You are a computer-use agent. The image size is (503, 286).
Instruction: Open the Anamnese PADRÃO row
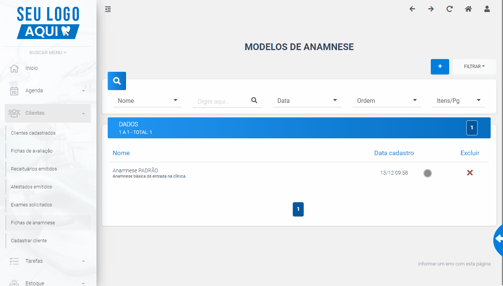[x=299, y=173]
